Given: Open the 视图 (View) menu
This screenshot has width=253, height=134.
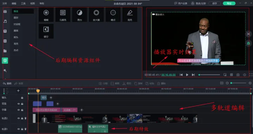Looking at the screenshot, I should [x=33, y=4].
